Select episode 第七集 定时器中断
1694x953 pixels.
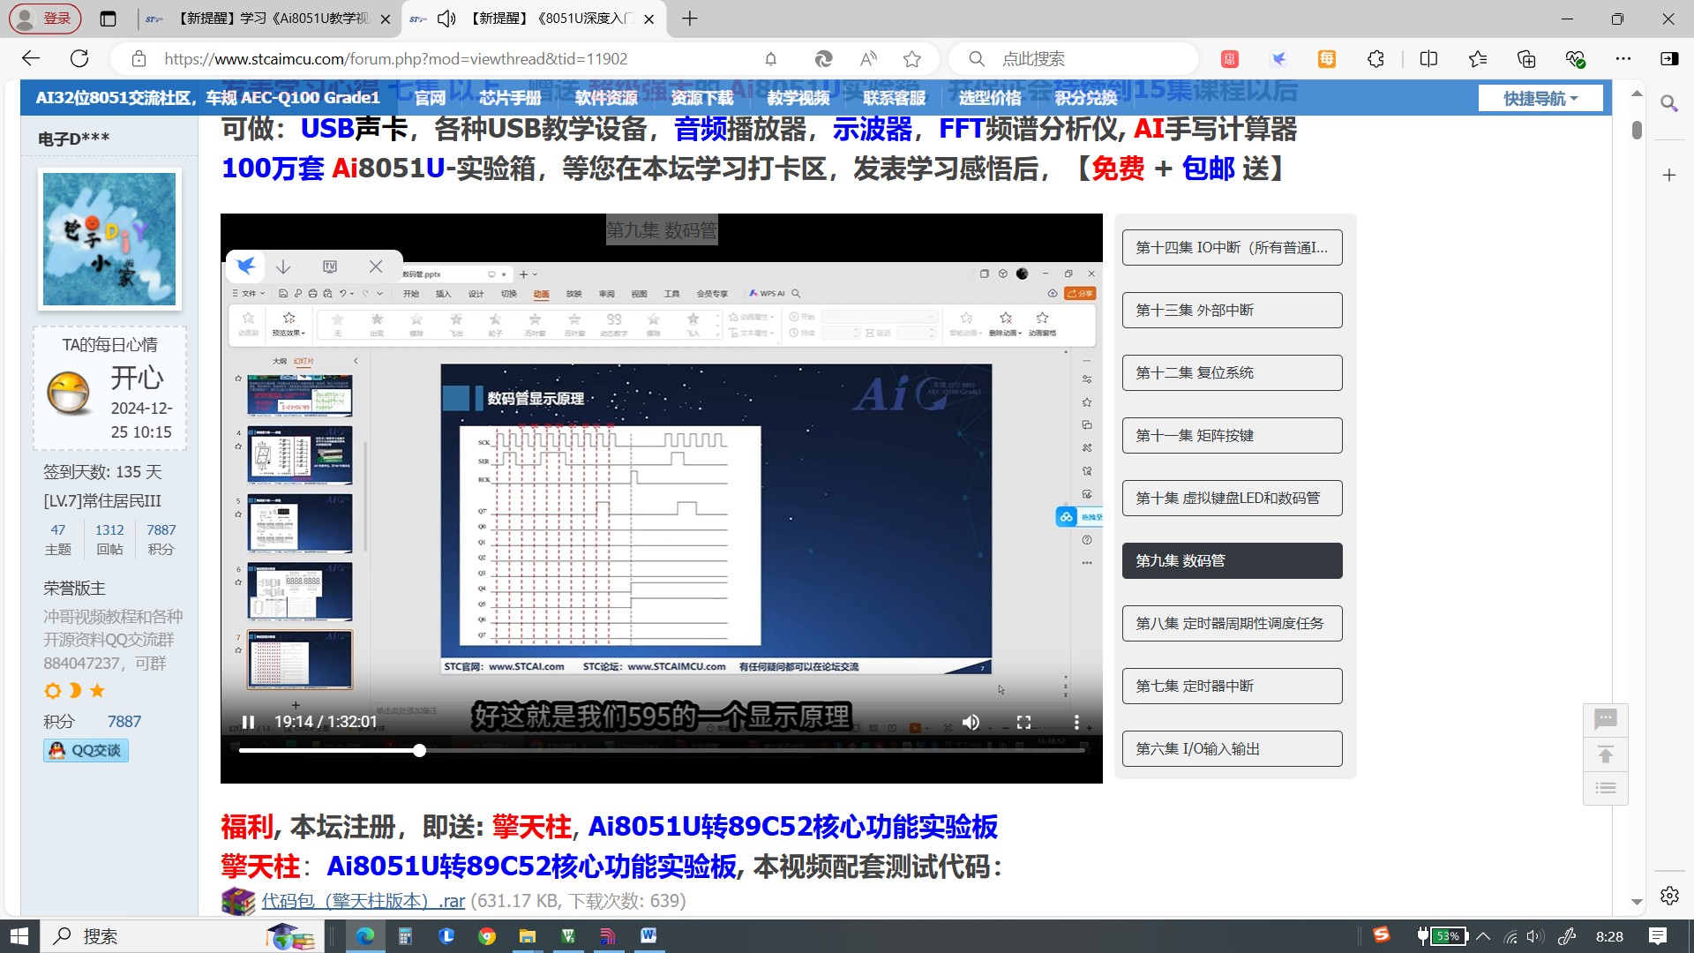click(x=1232, y=686)
